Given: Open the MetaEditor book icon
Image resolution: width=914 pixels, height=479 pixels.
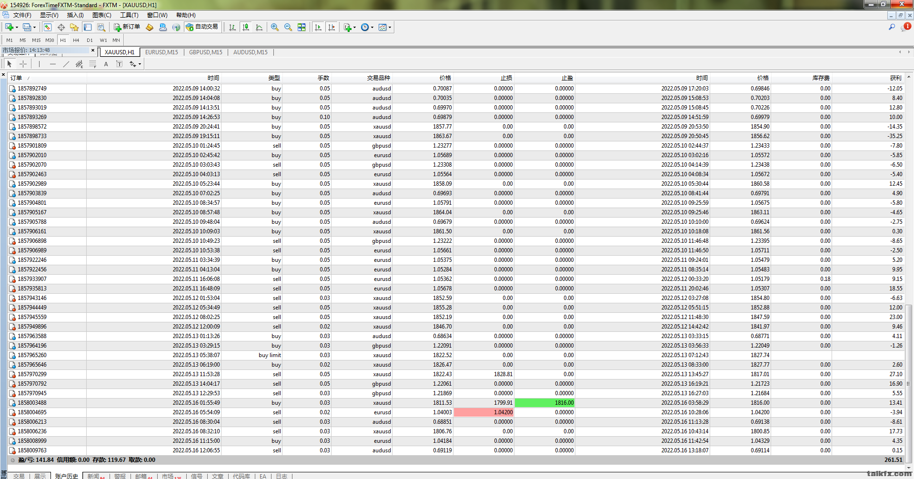Looking at the screenshot, I should tap(150, 27).
